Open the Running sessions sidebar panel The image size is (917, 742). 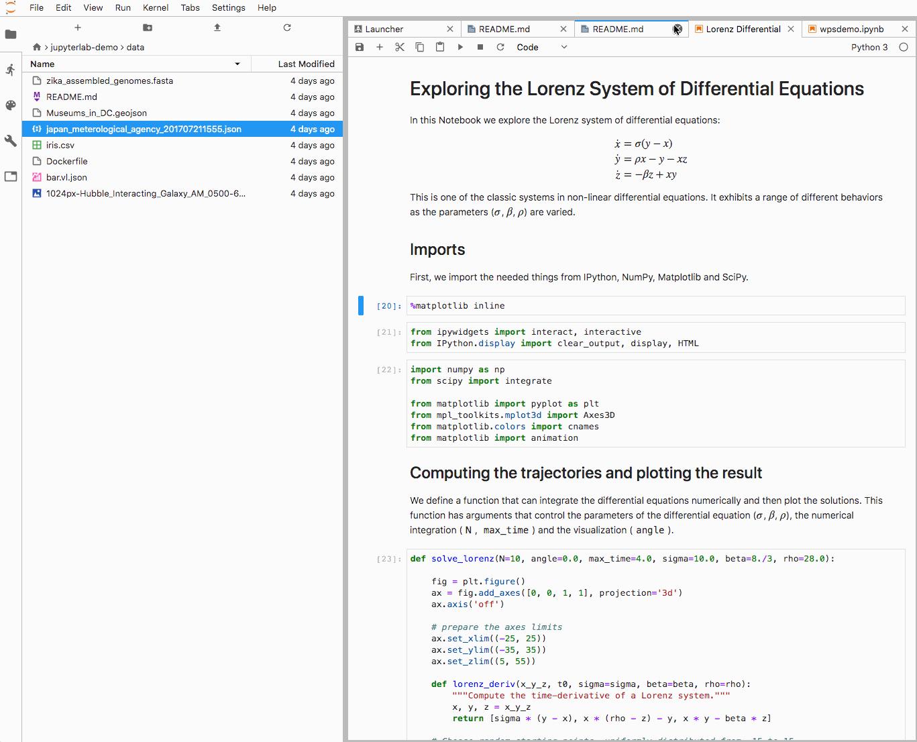(11, 70)
